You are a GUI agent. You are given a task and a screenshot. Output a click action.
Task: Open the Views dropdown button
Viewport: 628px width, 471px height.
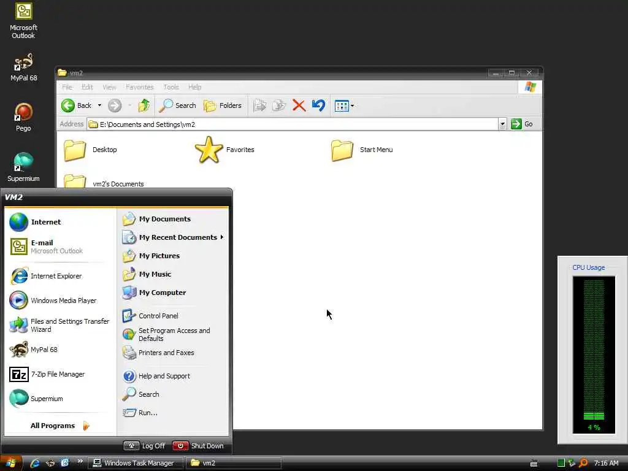pyautogui.click(x=344, y=106)
